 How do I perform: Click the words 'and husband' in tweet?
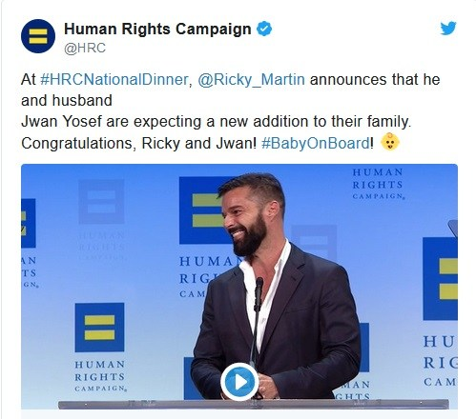pyautogui.click(x=67, y=100)
